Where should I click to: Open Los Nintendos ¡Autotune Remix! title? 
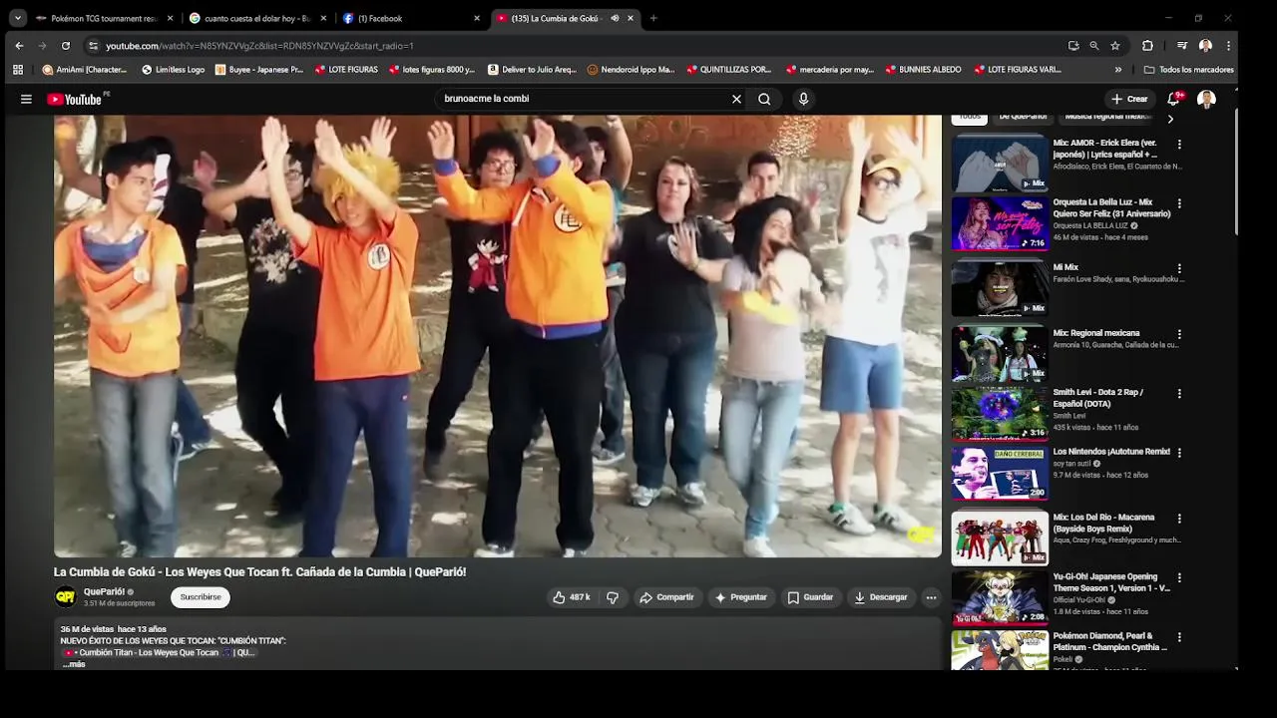pyautogui.click(x=1111, y=452)
